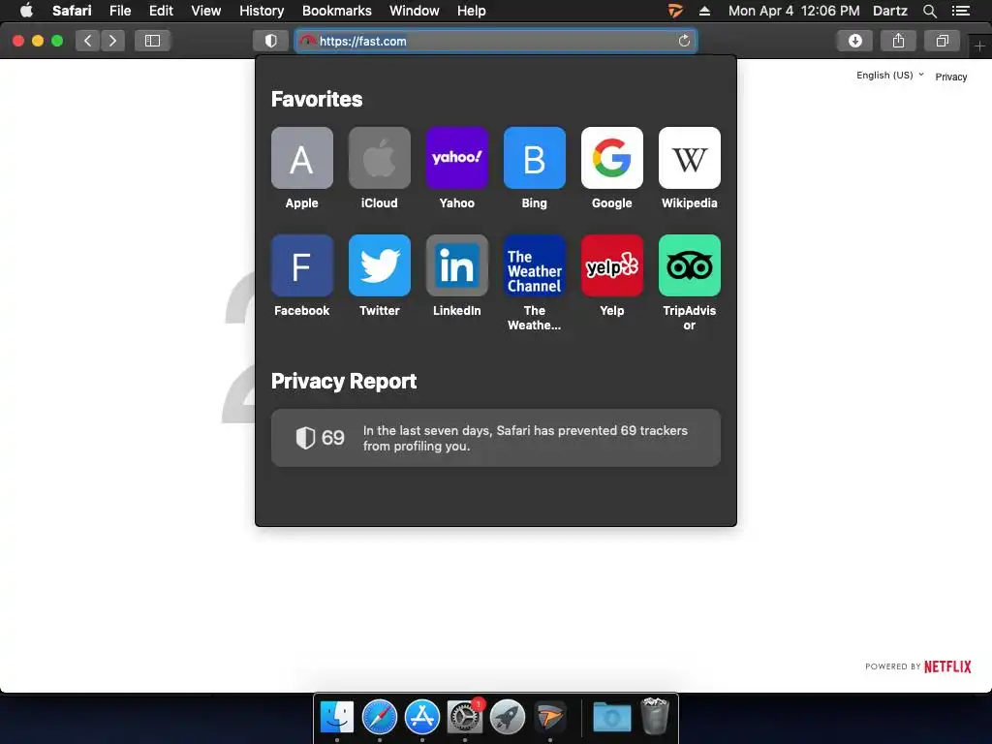This screenshot has height=744, width=992.
Task: Open the File menu
Action: click(120, 11)
